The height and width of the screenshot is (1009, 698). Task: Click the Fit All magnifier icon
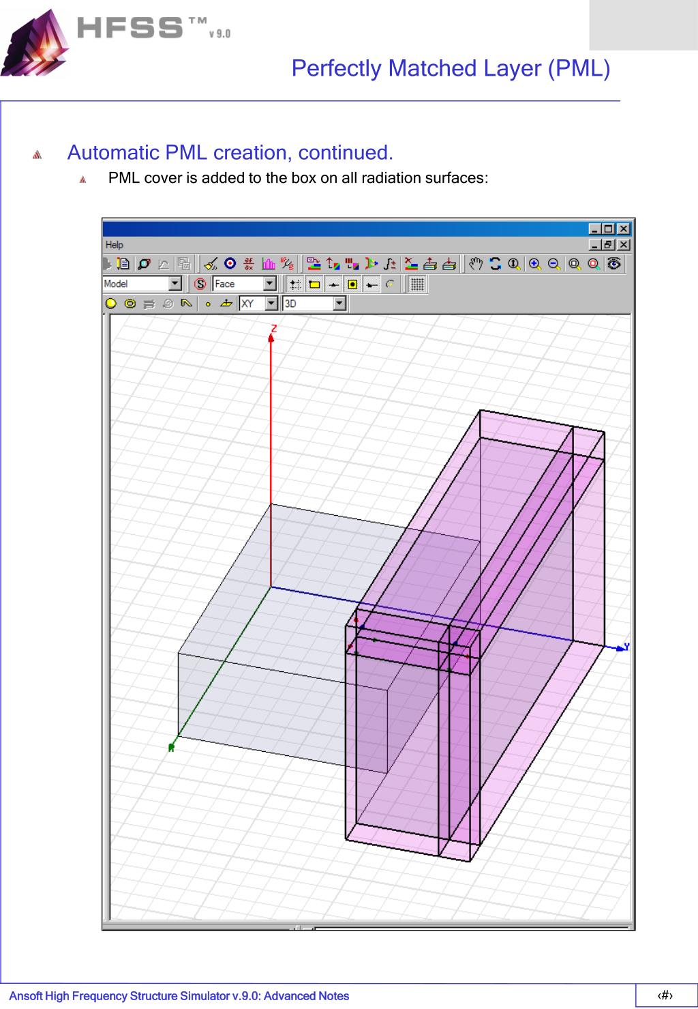575,264
